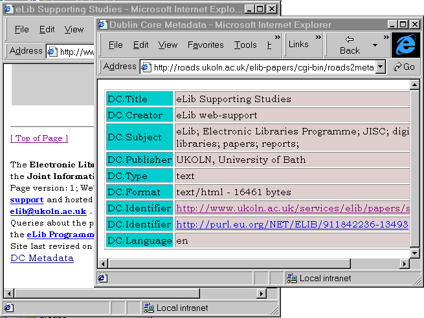This screenshot has width=424, height=318.
Task: Click scroll left arrow in Dublin Core window
Action: coord(103,264)
